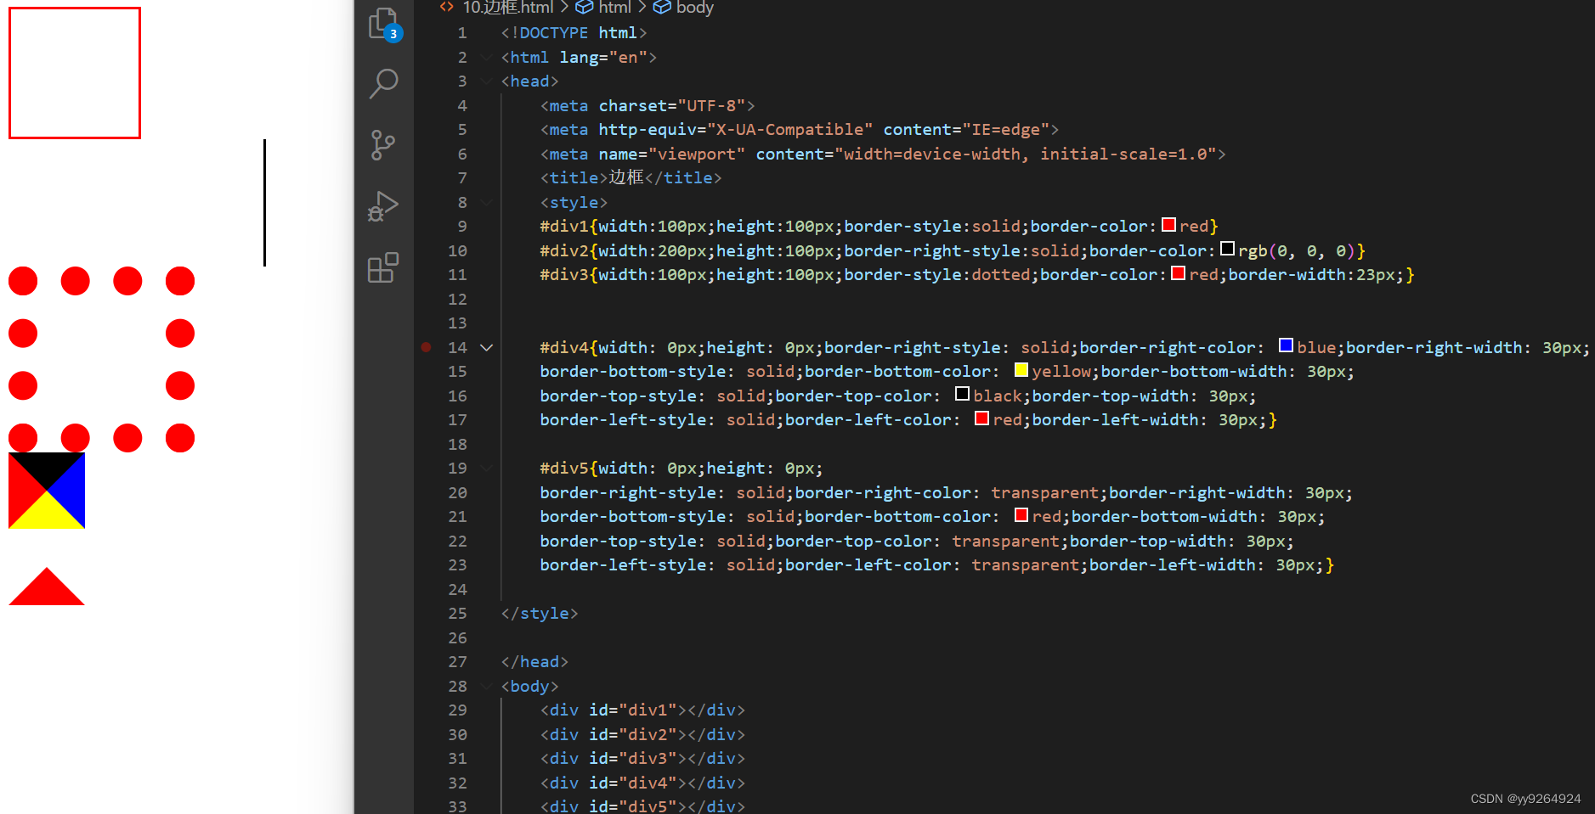Click the red triangle in preview
The height and width of the screenshot is (814, 1595).
point(47,587)
